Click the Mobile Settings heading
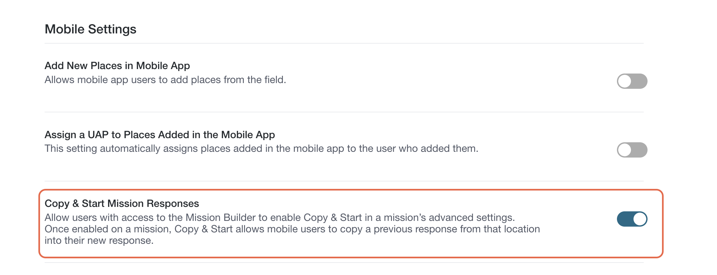Image resolution: width=717 pixels, height=275 pixels. (x=91, y=29)
